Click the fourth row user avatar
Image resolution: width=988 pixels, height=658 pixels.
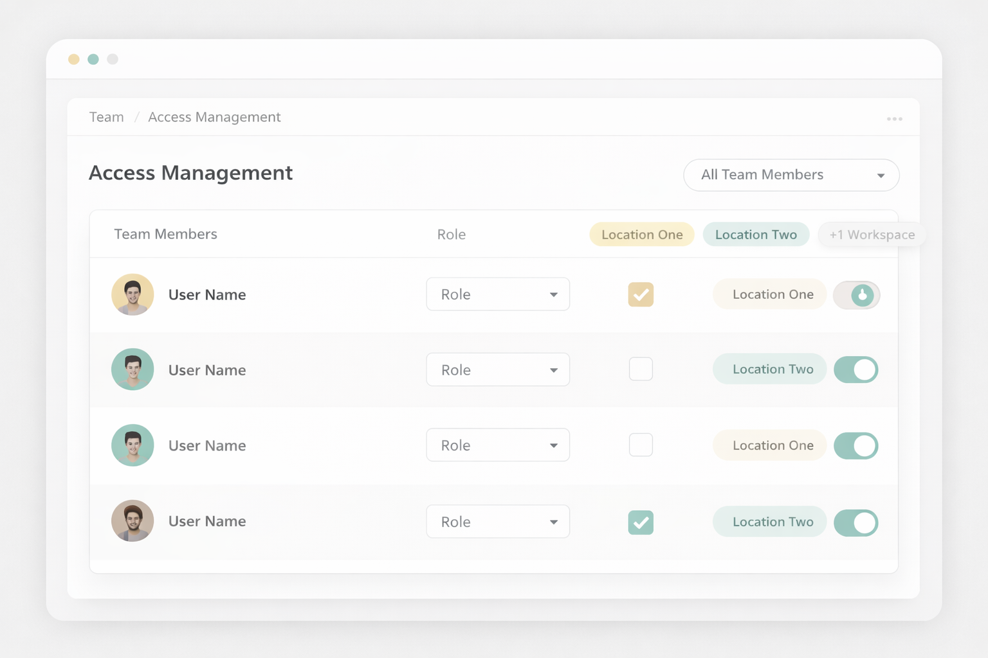click(x=133, y=521)
